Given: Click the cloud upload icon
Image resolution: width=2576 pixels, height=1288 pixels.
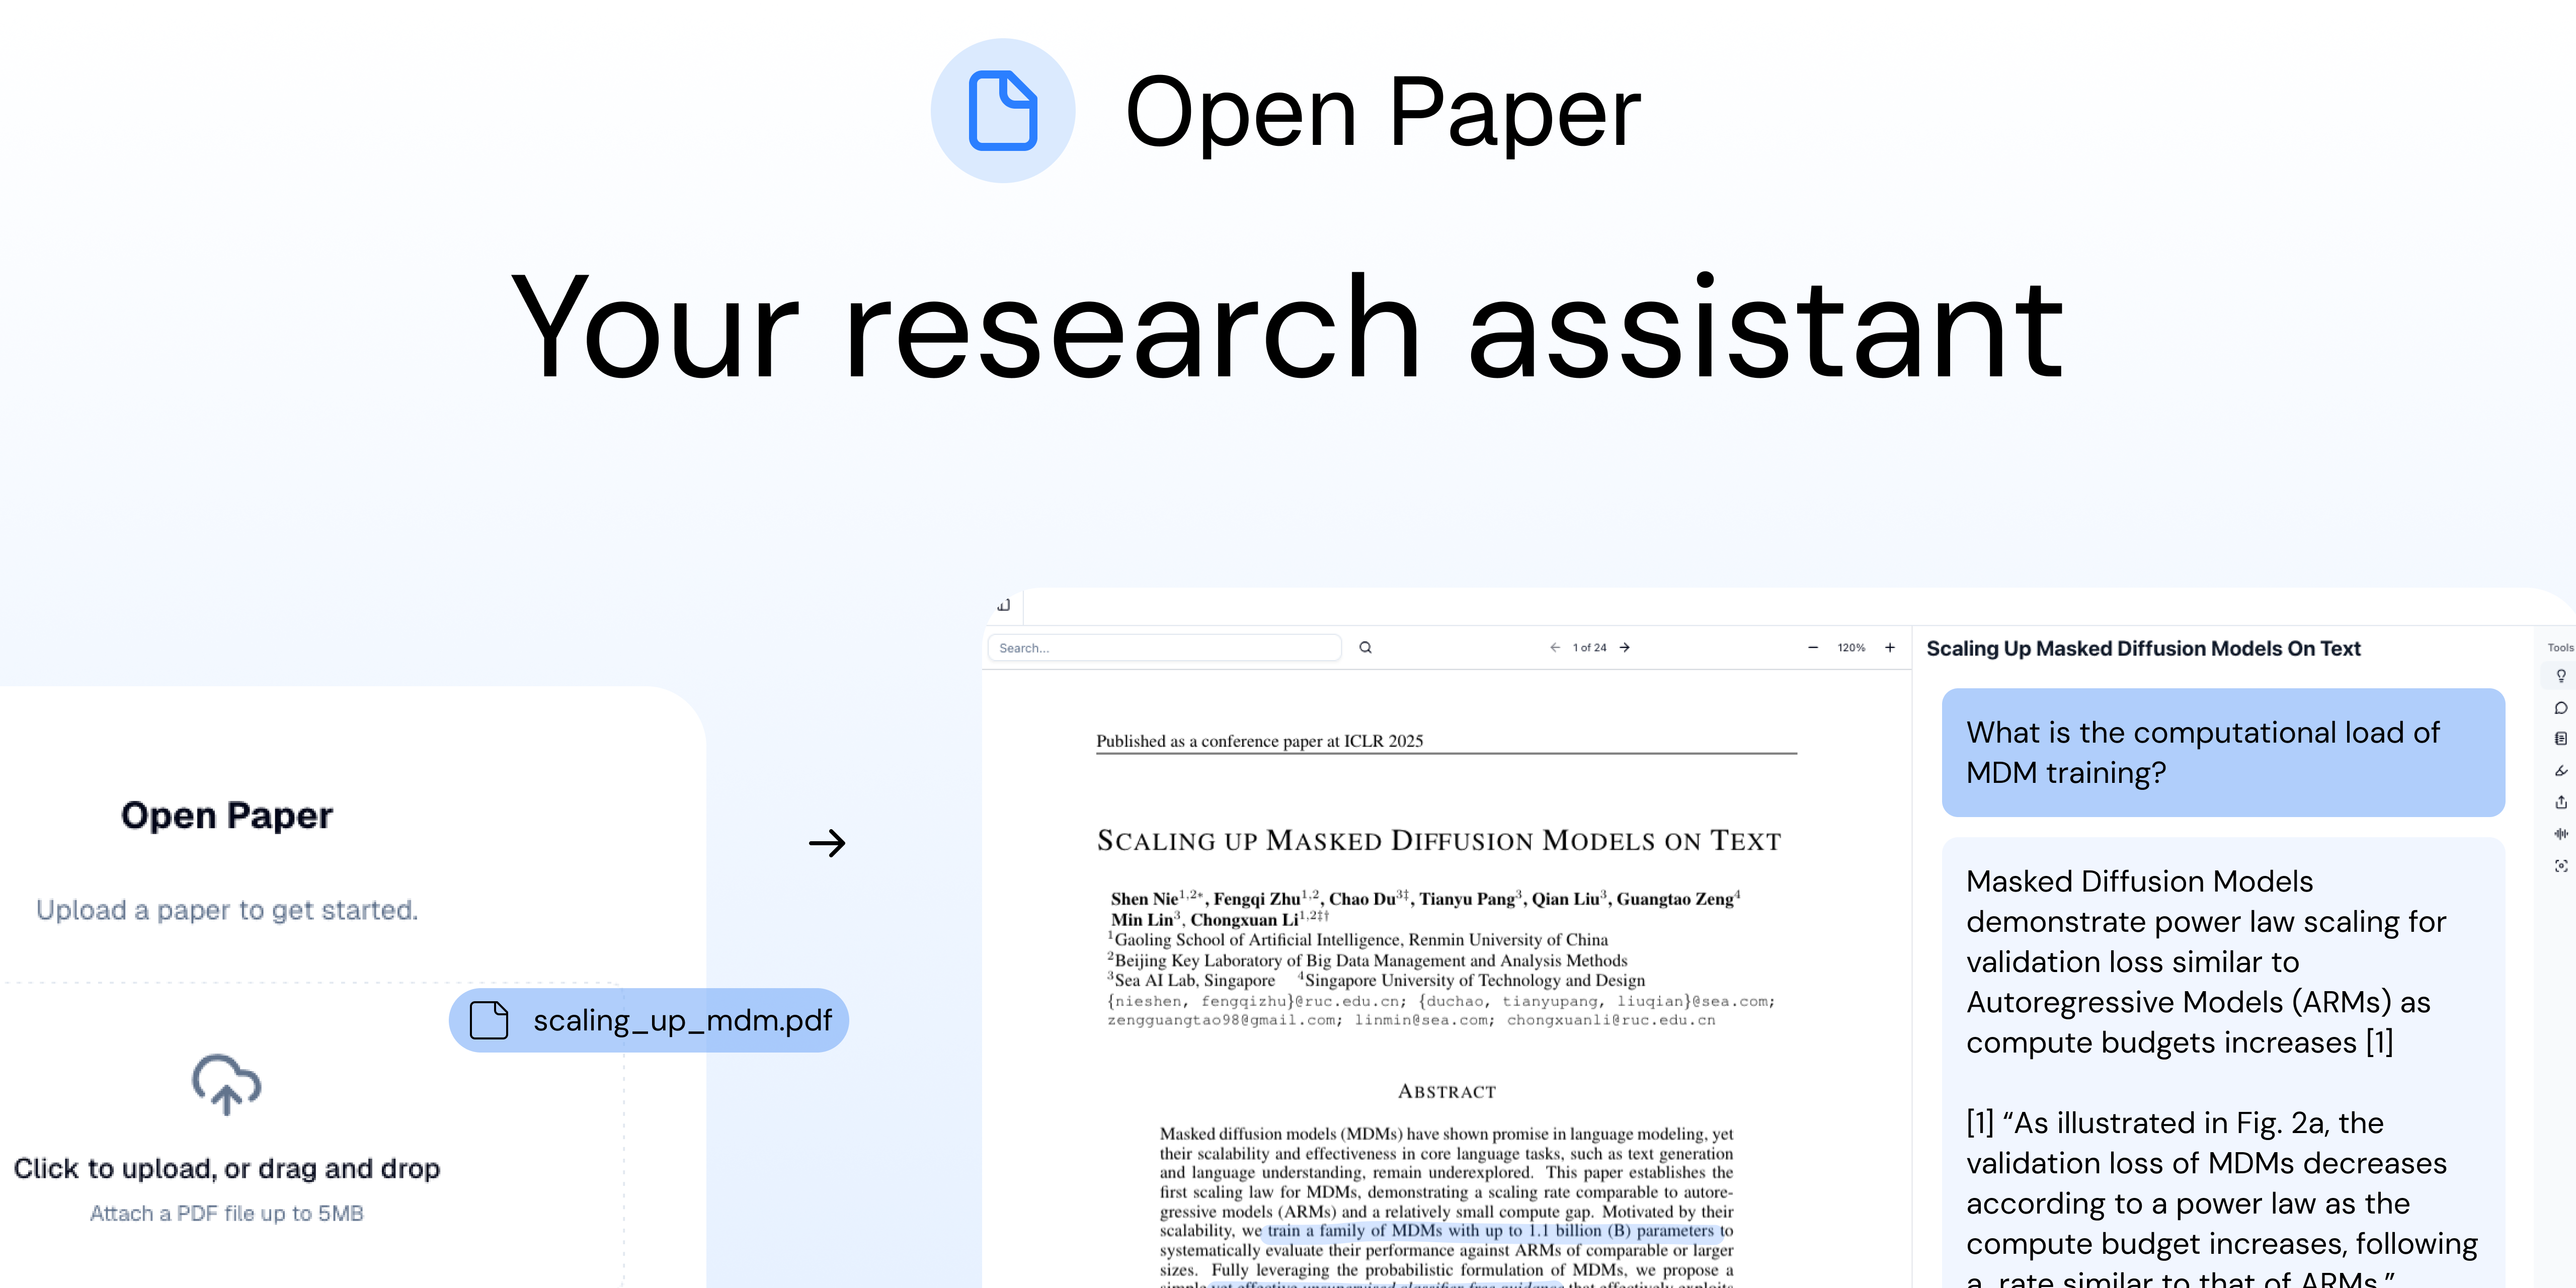Looking at the screenshot, I should (x=227, y=1084).
